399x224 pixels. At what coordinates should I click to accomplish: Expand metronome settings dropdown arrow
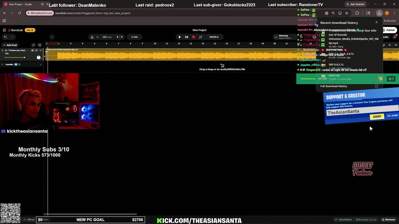pyautogui.click(x=98, y=37)
